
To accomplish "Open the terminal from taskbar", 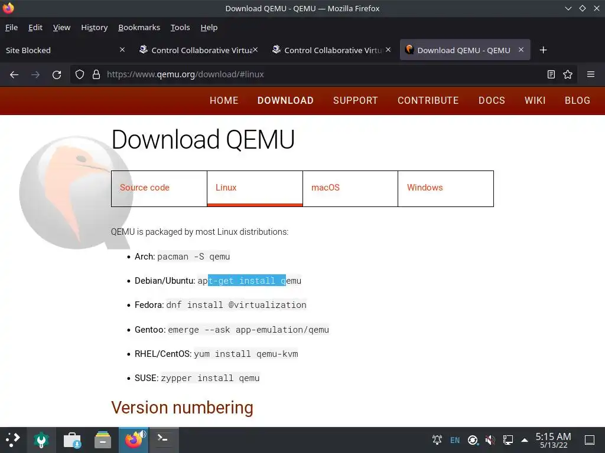I will pyautogui.click(x=164, y=439).
